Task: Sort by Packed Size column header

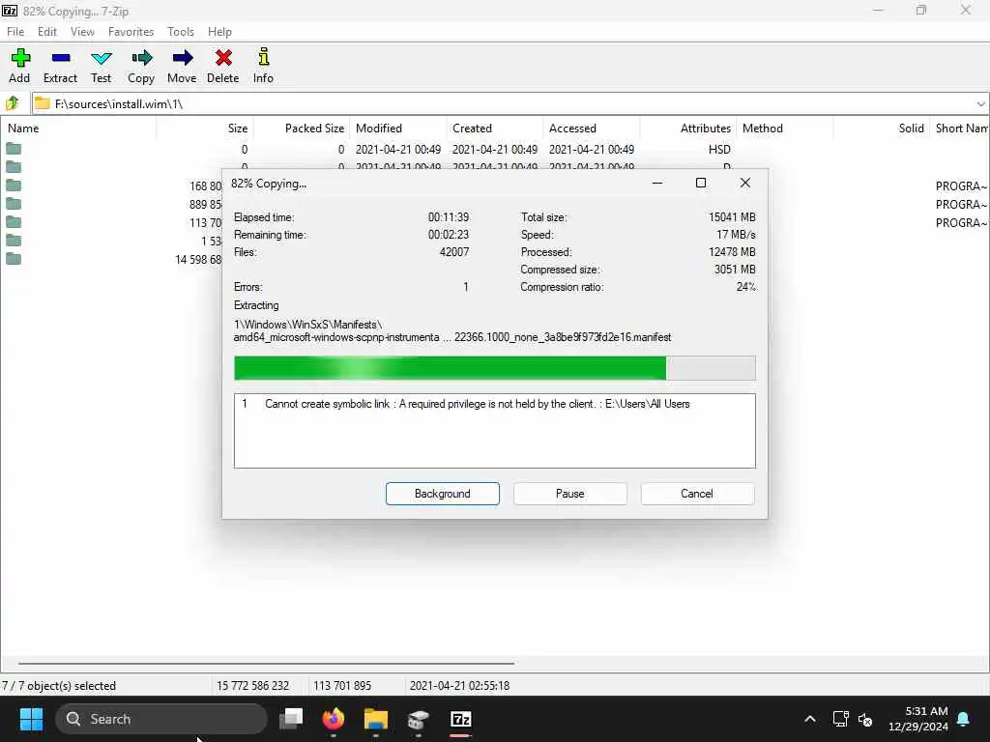Action: click(303, 128)
